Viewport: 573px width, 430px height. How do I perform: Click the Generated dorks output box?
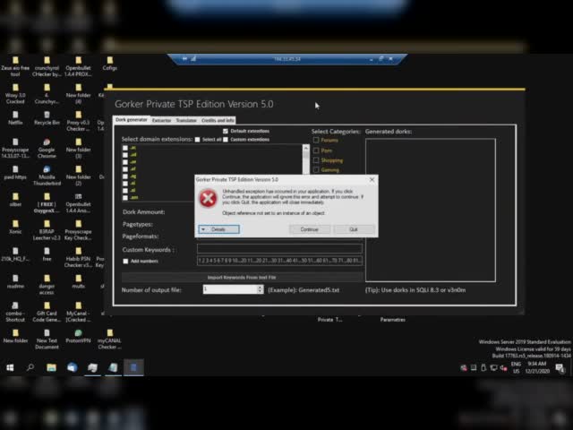tap(431, 211)
